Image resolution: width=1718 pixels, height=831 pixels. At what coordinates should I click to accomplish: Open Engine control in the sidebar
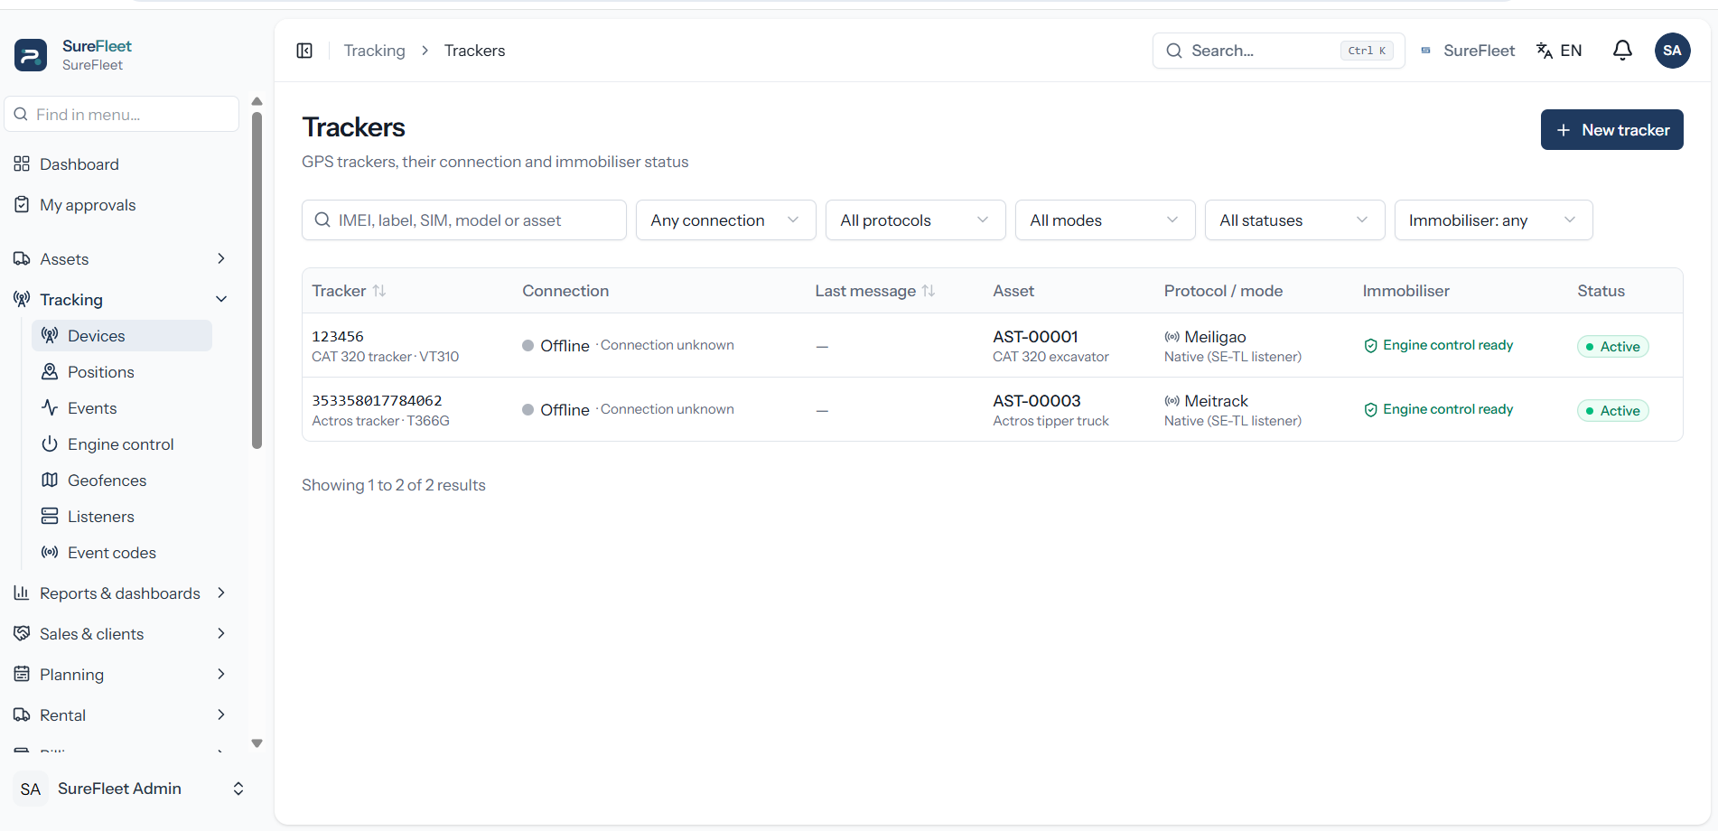[x=122, y=444]
